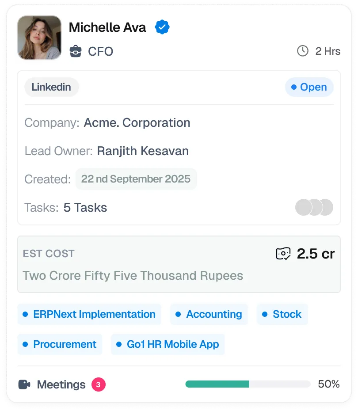
Task: Open Michelle Ava's profile photo
Action: 39,38
